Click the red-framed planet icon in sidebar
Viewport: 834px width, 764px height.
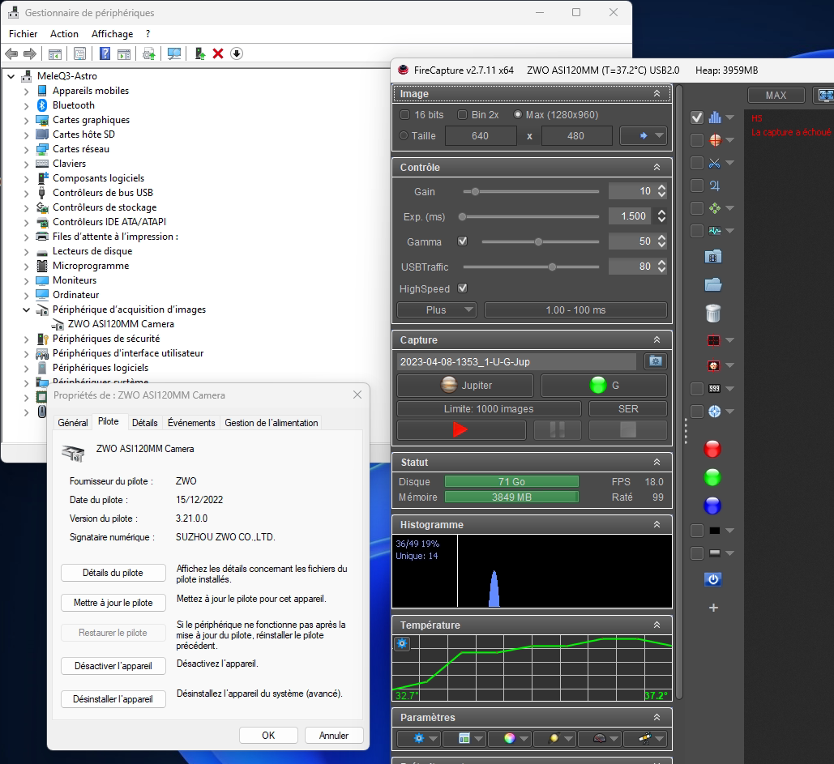[714, 365]
